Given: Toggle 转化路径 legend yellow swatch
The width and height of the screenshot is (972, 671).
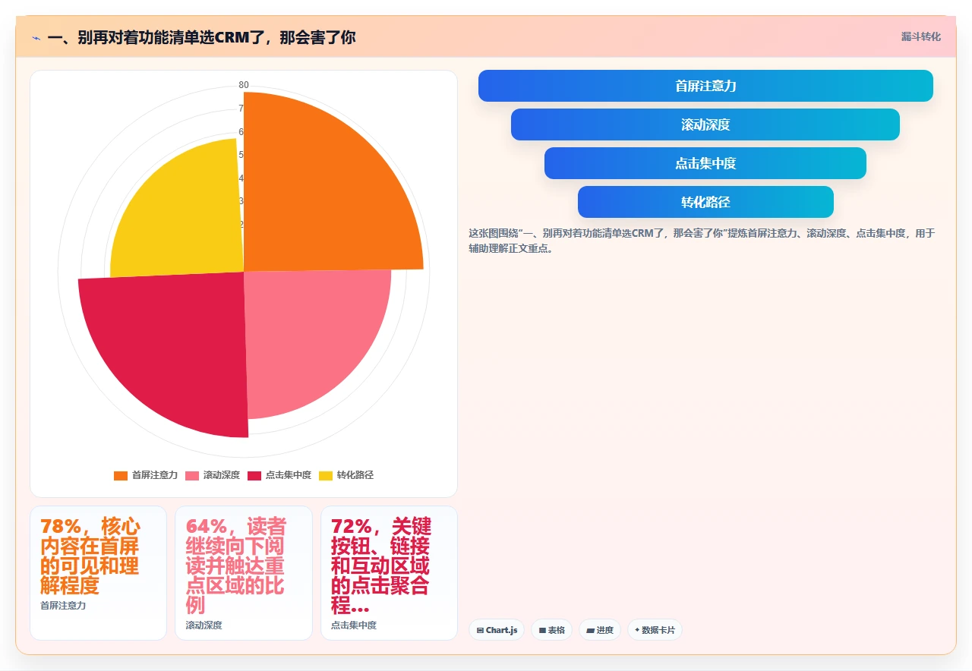Looking at the screenshot, I should (326, 475).
